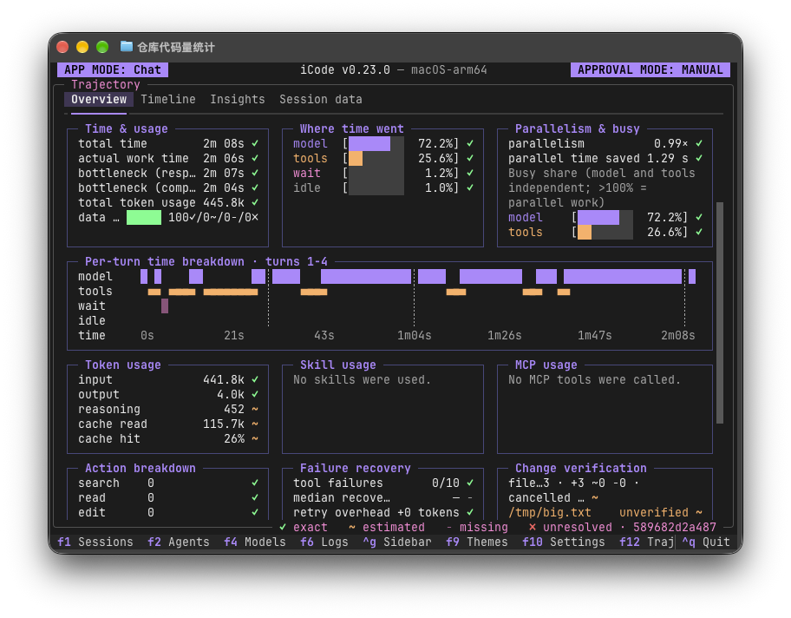Click the iCode v0.23.0 version text
This screenshot has width=791, height=618.
coord(345,69)
